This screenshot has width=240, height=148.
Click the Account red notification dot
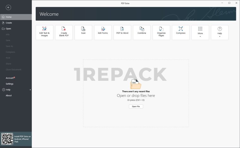coord(15,77)
